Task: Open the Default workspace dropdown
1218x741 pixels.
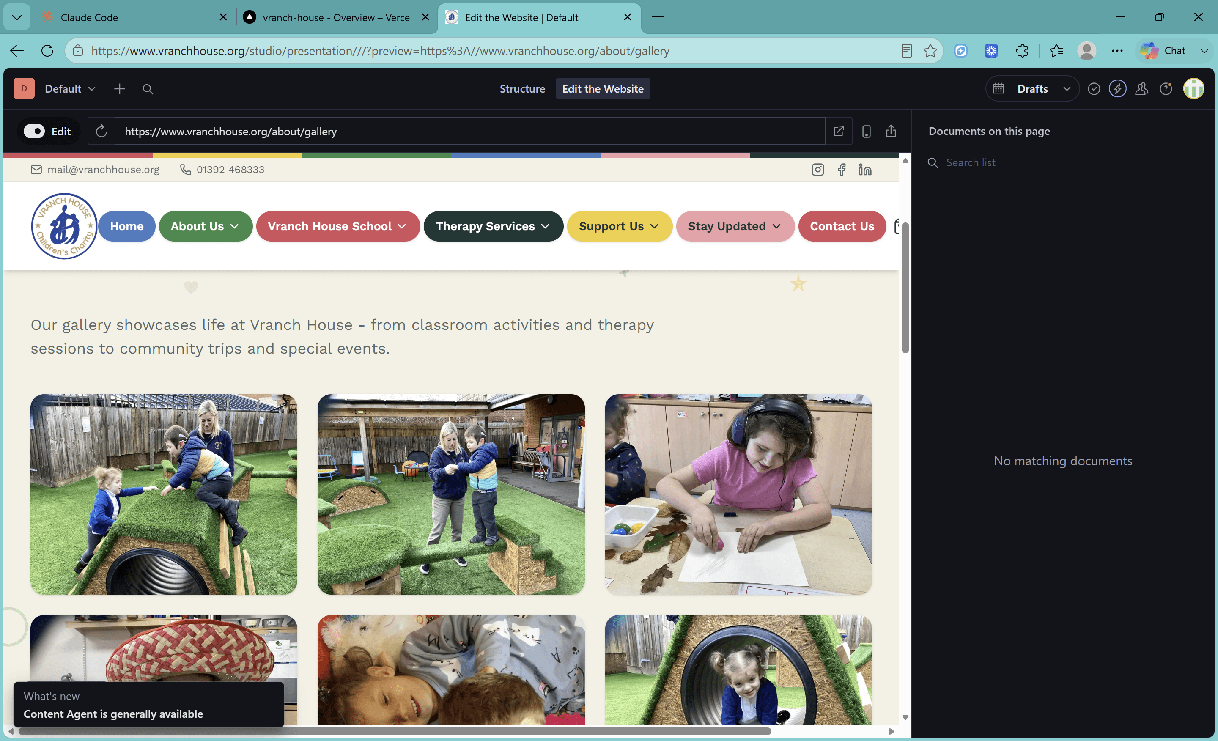Action: point(70,88)
